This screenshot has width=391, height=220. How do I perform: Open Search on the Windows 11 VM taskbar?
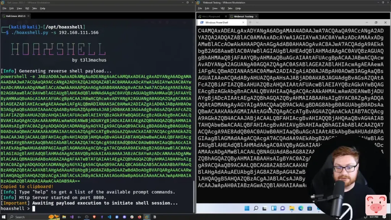click(x=256, y=208)
